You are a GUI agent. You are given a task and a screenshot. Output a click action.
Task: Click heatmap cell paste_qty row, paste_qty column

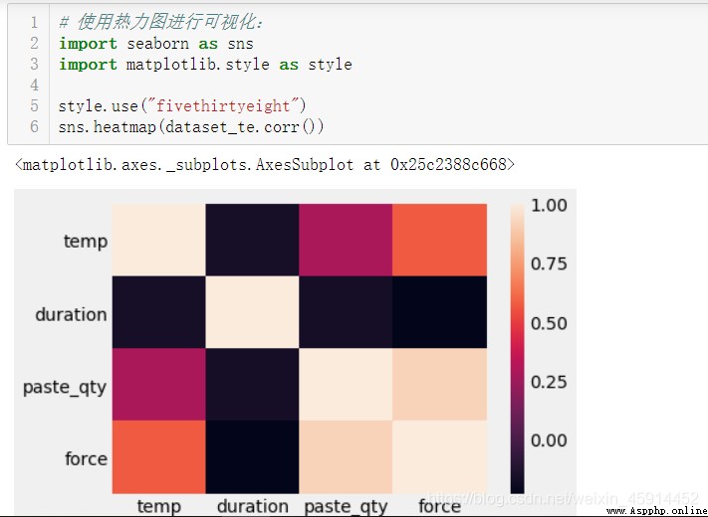[x=346, y=385]
